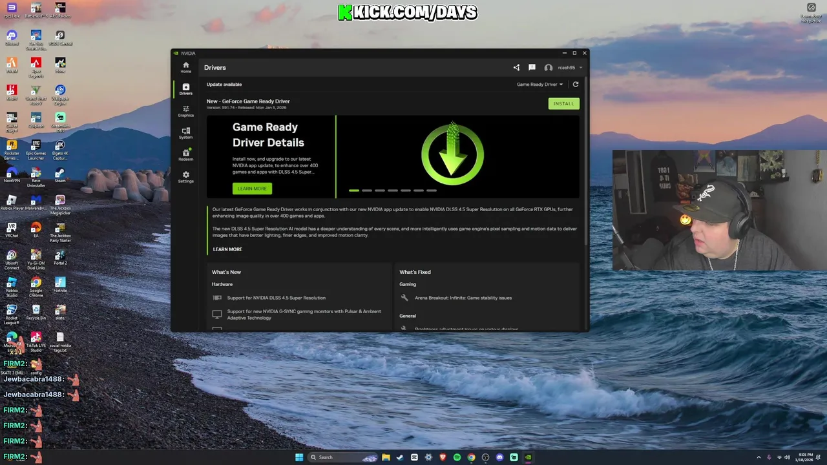Click 'Arena Breakout: Infinite' fix entry
Viewport: 827px width, 465px height.
coord(463,298)
